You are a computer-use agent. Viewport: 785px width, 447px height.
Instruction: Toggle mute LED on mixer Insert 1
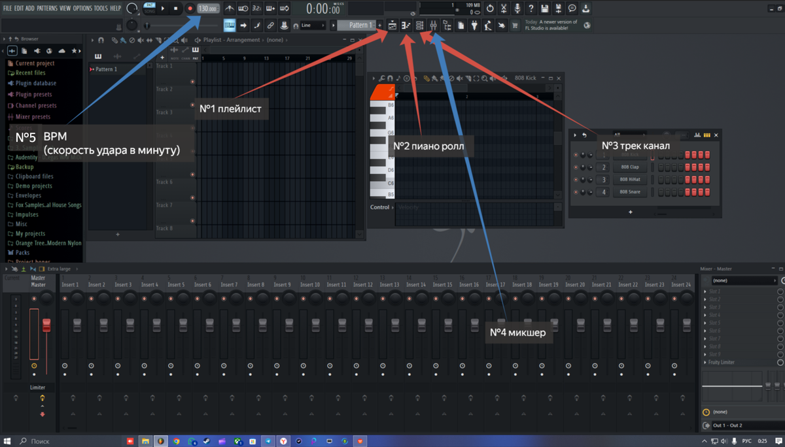pyautogui.click(x=64, y=298)
